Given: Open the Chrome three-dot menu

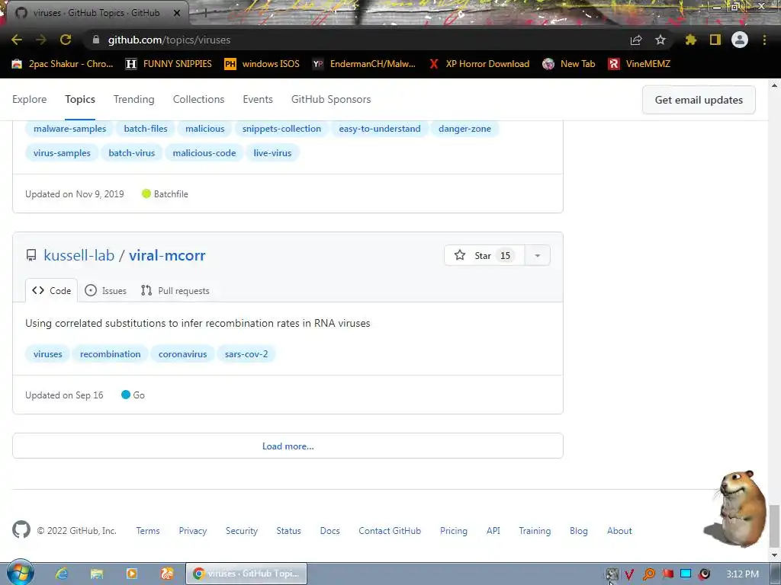Looking at the screenshot, I should click(x=764, y=40).
